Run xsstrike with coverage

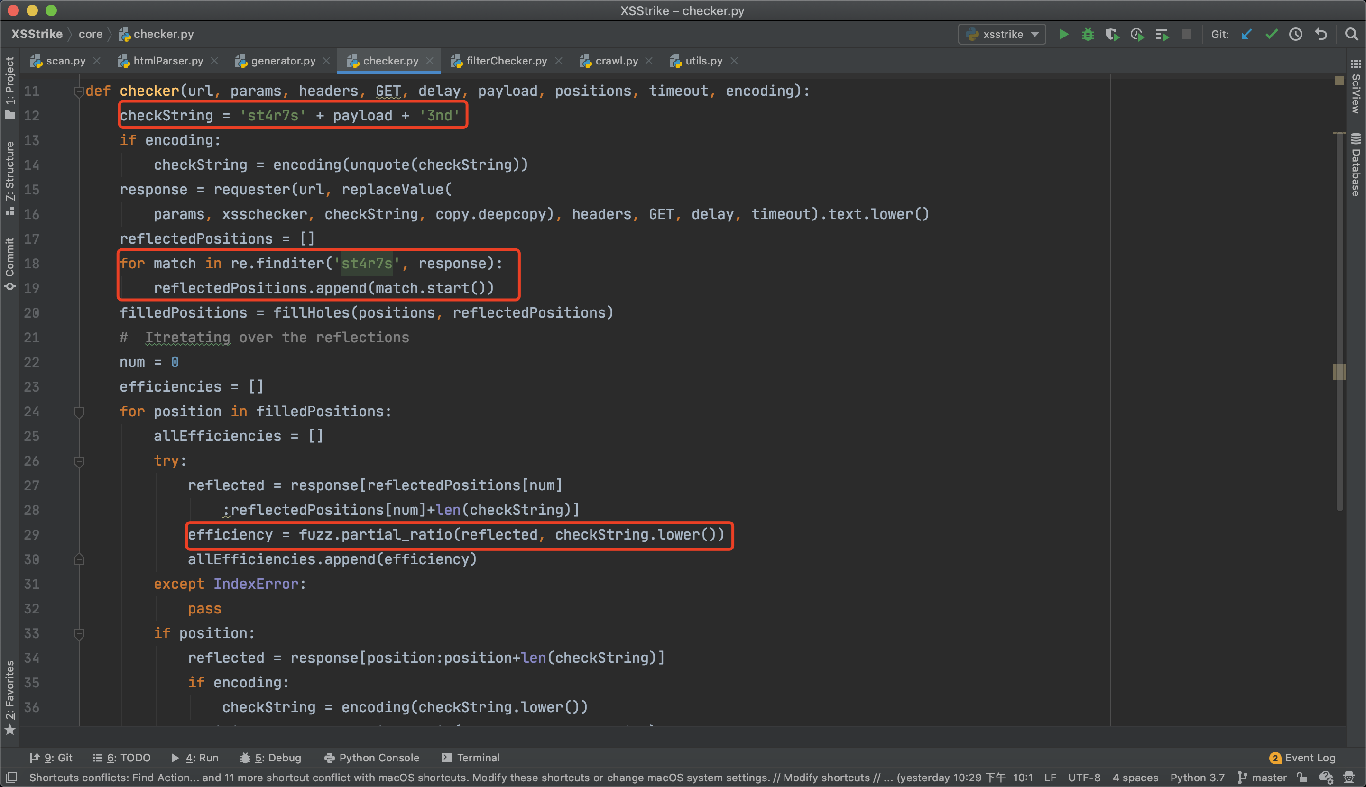(x=1112, y=35)
